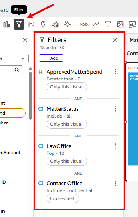Open ApprovedMatterSpend filter options menu

116,72
